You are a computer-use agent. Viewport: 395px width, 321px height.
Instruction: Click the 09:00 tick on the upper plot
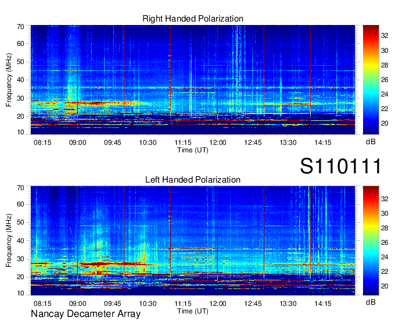pos(78,142)
